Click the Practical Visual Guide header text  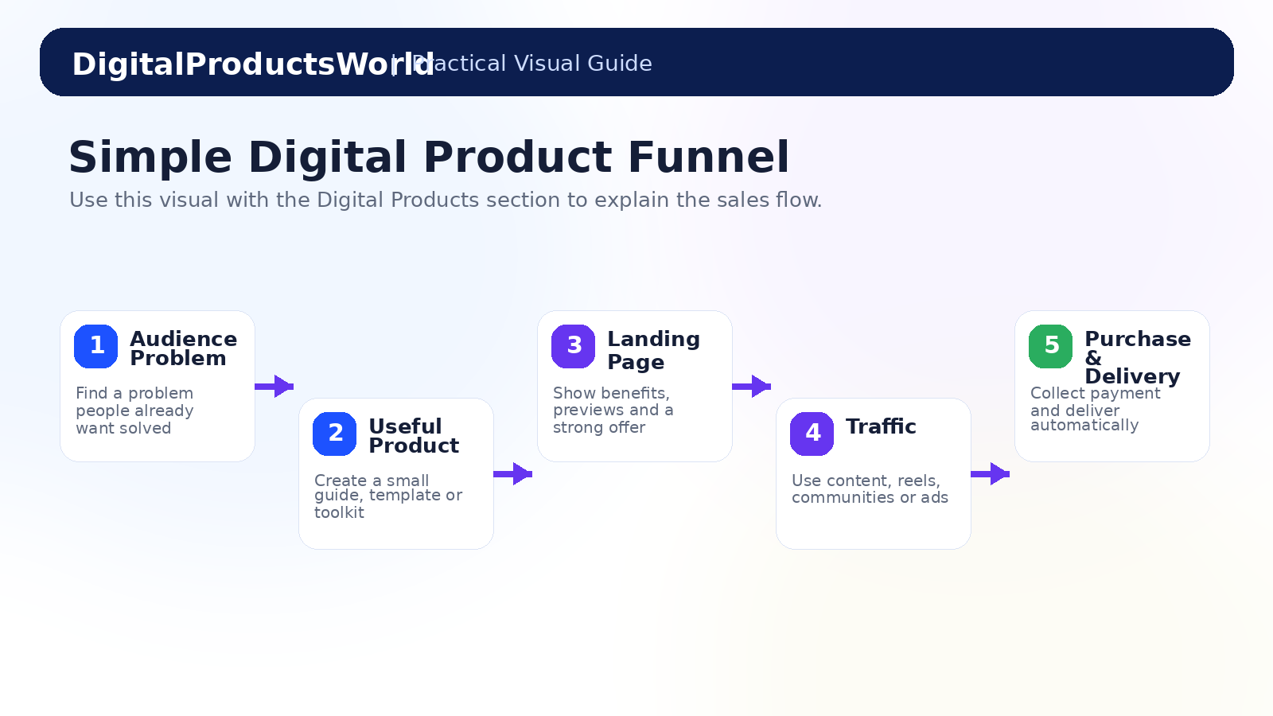532,63
